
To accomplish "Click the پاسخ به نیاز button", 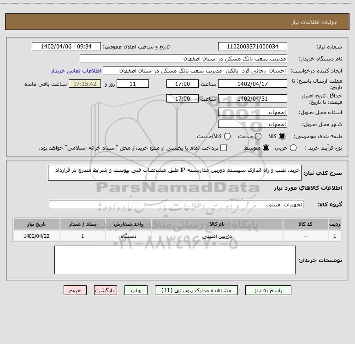I will tap(268, 290).
